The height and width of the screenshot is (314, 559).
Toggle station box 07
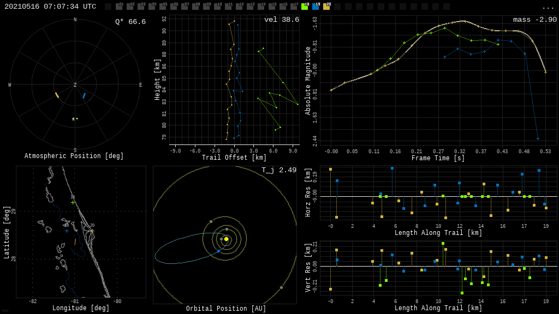185,7
